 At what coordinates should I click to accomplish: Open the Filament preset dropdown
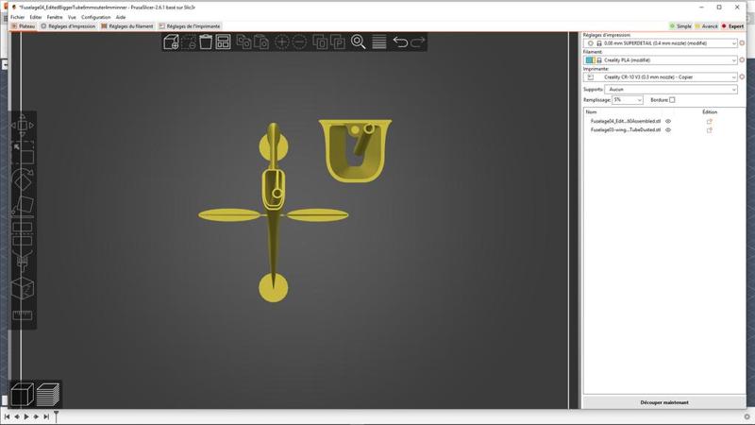pos(660,60)
